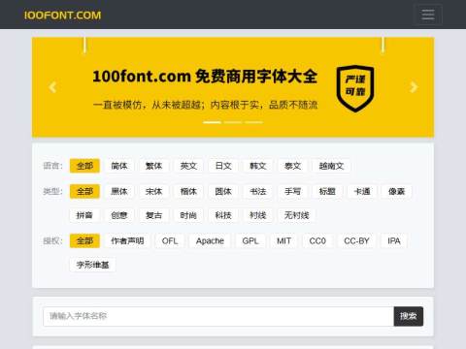Choose 拼音 font type
This screenshot has width=466, height=349.
(84, 215)
